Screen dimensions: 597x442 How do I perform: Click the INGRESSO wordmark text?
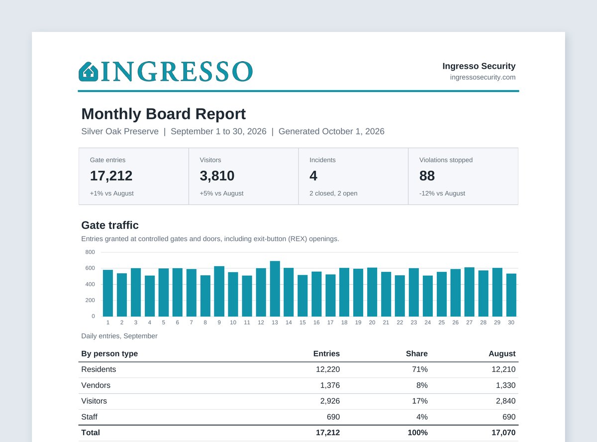click(177, 72)
